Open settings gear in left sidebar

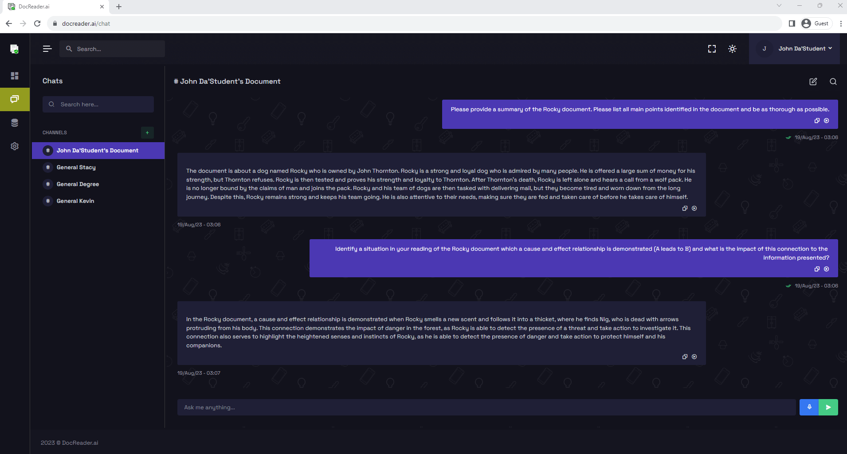15,146
